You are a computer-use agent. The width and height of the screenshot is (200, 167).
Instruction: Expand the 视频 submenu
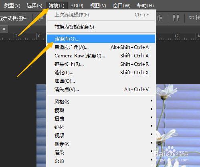tap(101, 135)
